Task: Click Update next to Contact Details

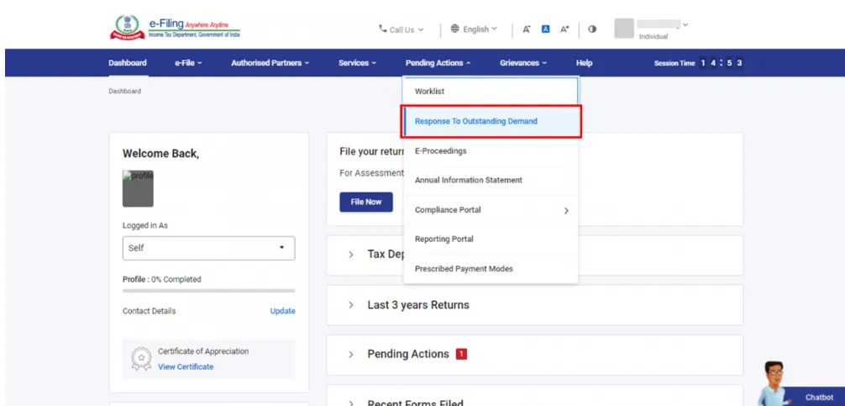Action: point(282,311)
